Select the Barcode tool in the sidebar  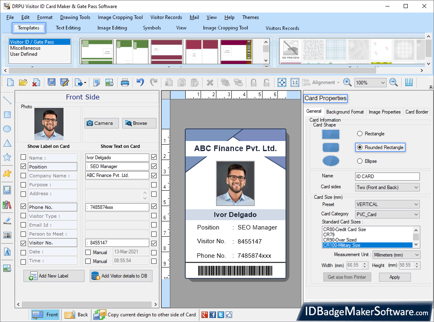point(6,234)
